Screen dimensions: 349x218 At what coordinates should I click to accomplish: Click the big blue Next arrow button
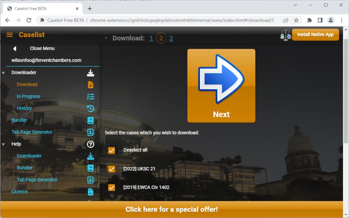[221, 86]
